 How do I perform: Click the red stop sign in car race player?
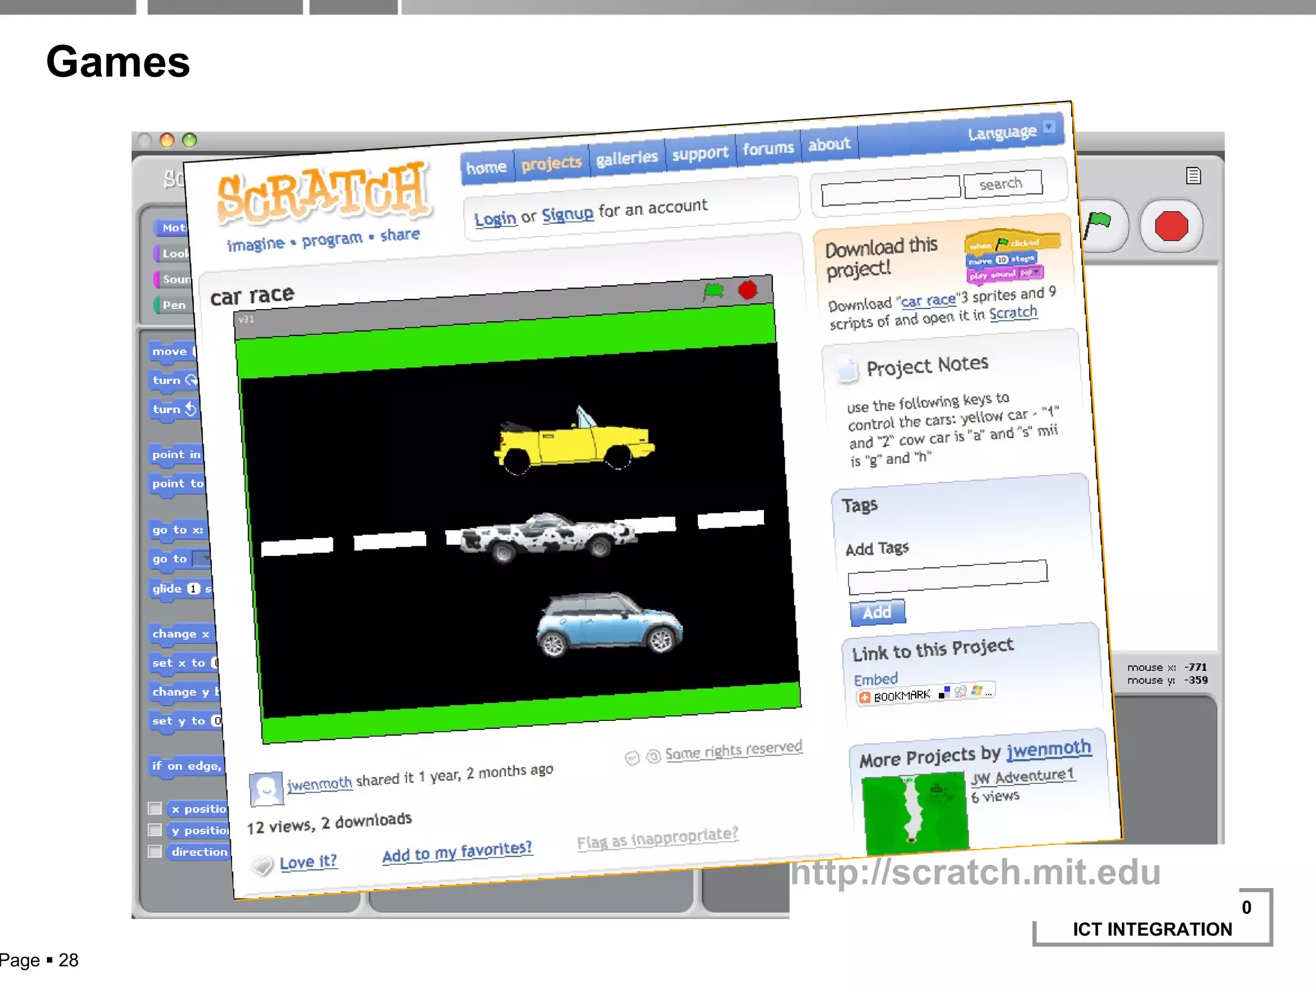747,290
